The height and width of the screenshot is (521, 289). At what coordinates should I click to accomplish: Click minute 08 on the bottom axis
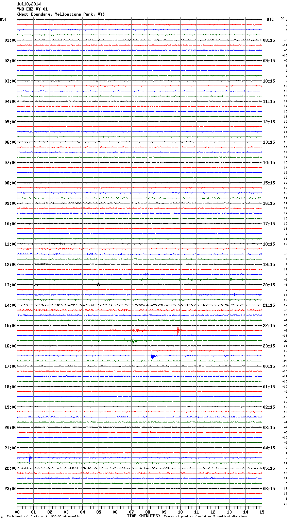tap(148, 512)
